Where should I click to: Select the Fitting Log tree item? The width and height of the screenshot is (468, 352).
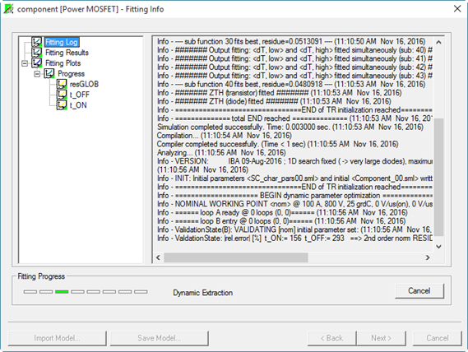62,42
